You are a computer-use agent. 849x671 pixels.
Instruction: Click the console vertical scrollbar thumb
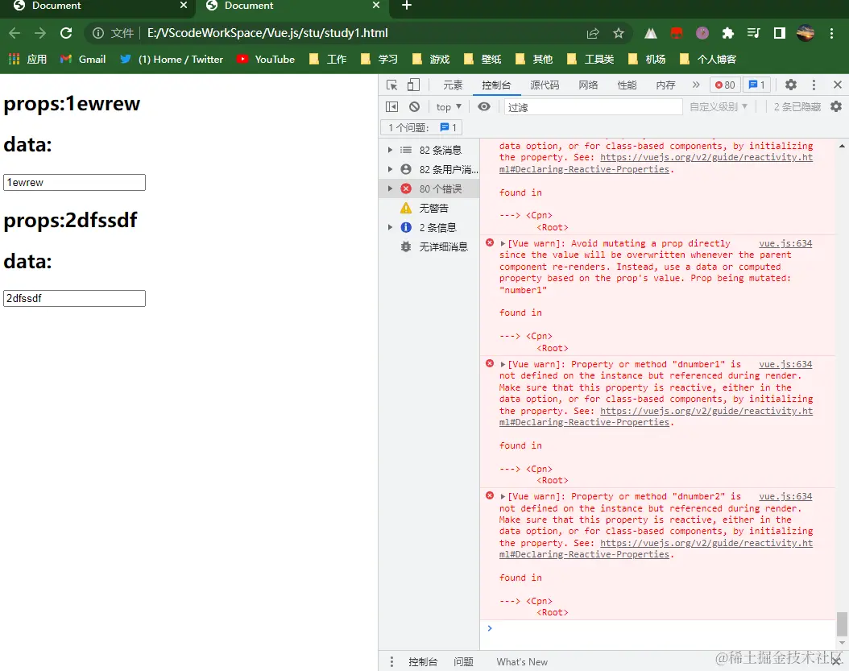[842, 624]
